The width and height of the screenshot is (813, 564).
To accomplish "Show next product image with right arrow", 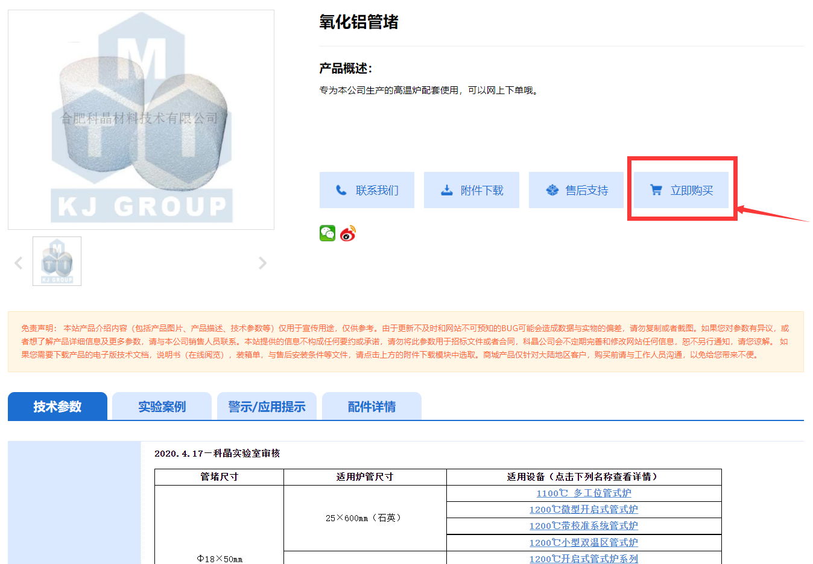I will point(262,263).
